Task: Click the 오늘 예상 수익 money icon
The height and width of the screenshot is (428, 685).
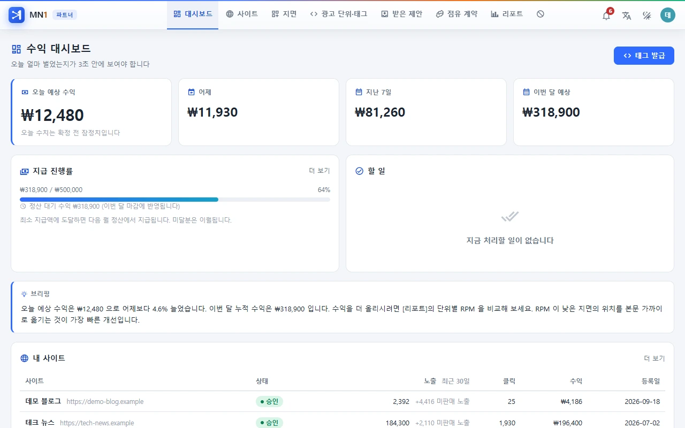Action: click(25, 92)
